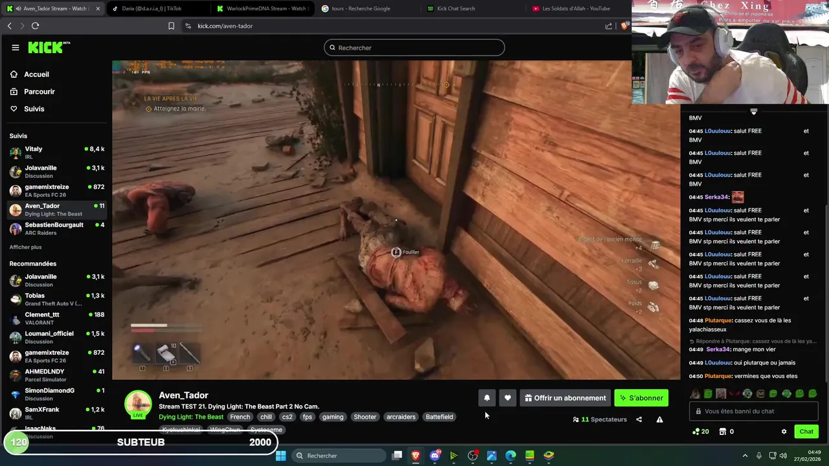This screenshot has height=466, width=829.
Task: Select the French tag
Action: click(x=240, y=417)
